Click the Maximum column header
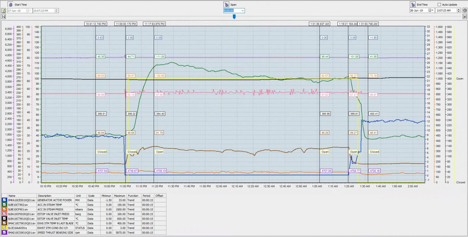468x237 pixels. tap(119, 196)
